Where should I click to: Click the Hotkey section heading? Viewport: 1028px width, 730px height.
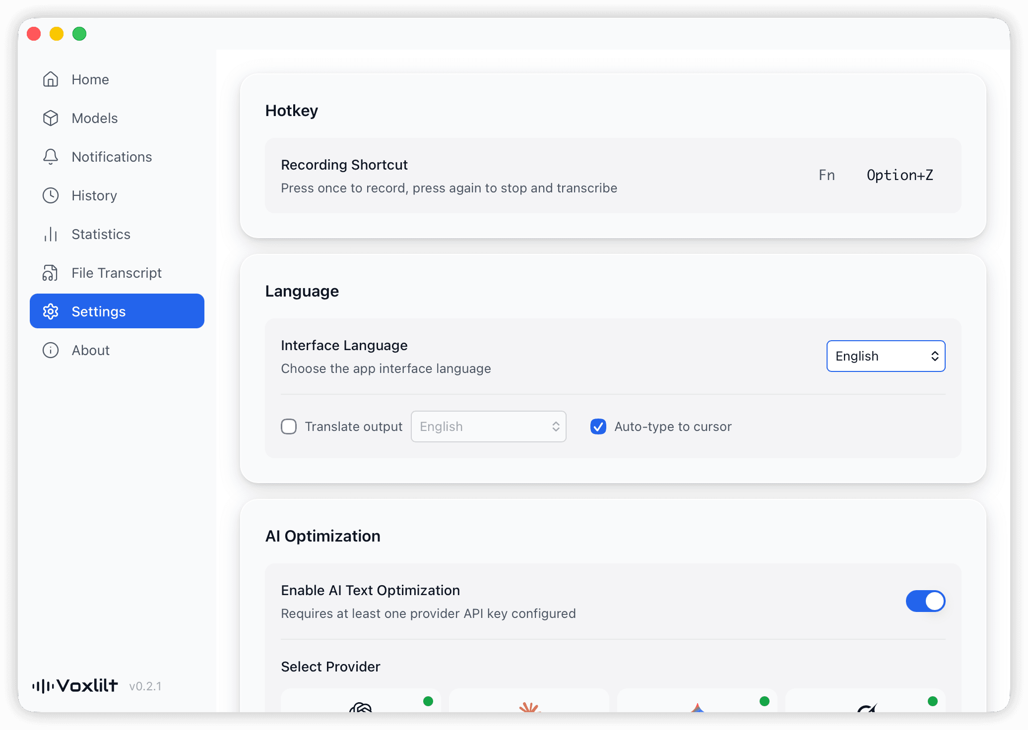292,111
